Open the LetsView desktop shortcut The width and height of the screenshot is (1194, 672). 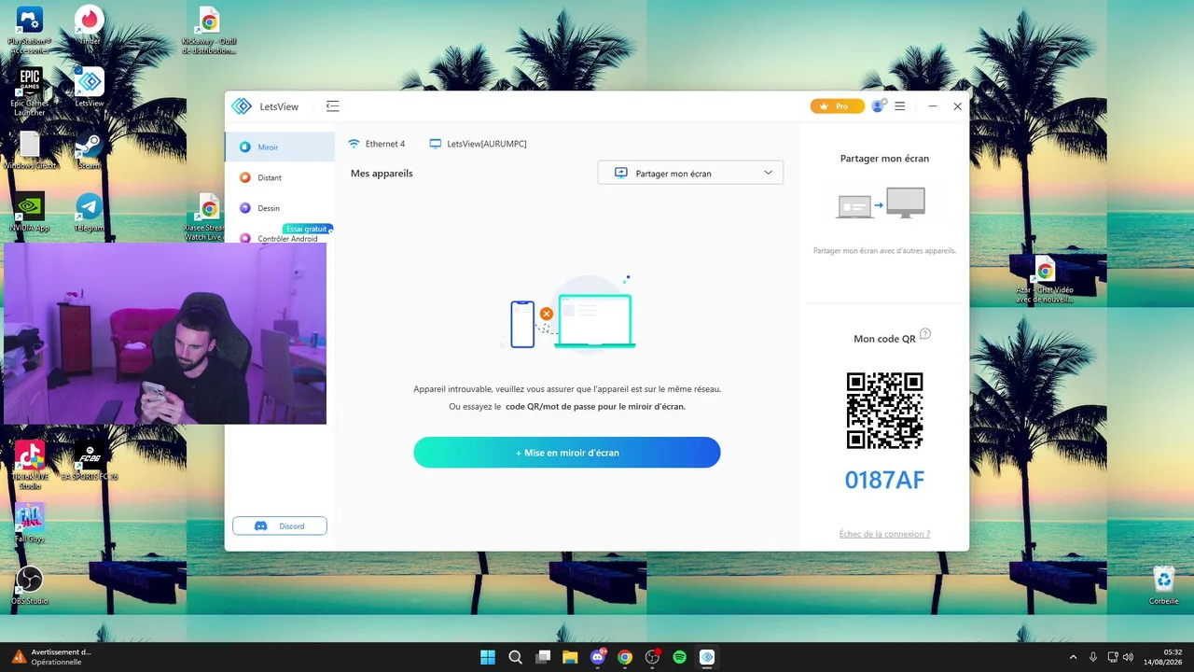90,87
